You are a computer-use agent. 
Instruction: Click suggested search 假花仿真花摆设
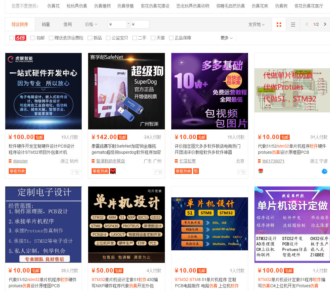(155, 6)
